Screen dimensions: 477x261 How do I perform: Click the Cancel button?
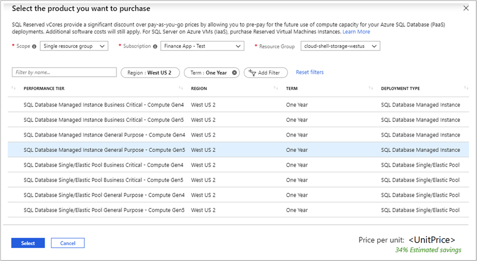coord(68,243)
